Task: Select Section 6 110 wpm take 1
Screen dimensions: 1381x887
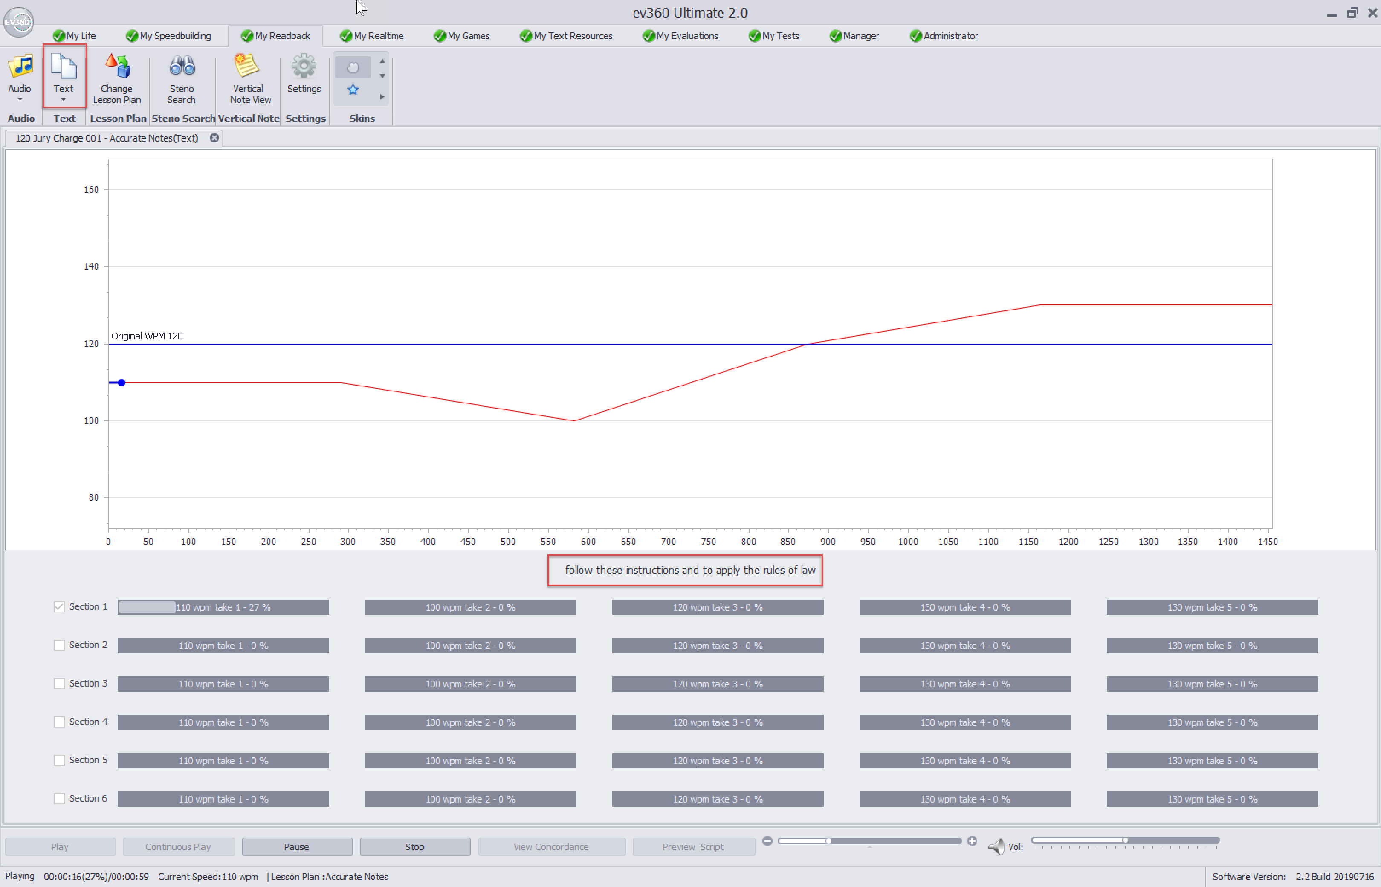Action: pos(223,799)
